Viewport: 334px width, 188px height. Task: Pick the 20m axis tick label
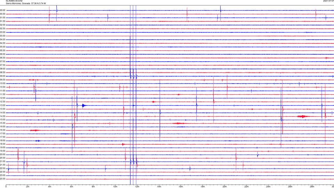(x=224, y=187)
